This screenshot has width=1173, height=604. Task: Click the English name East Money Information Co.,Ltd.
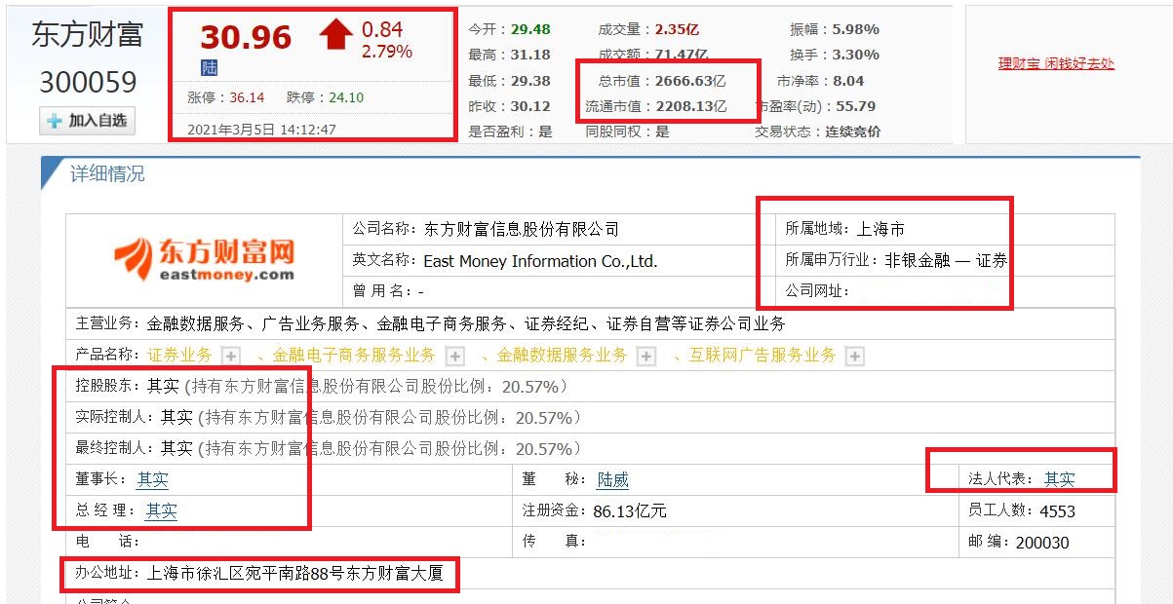540,261
